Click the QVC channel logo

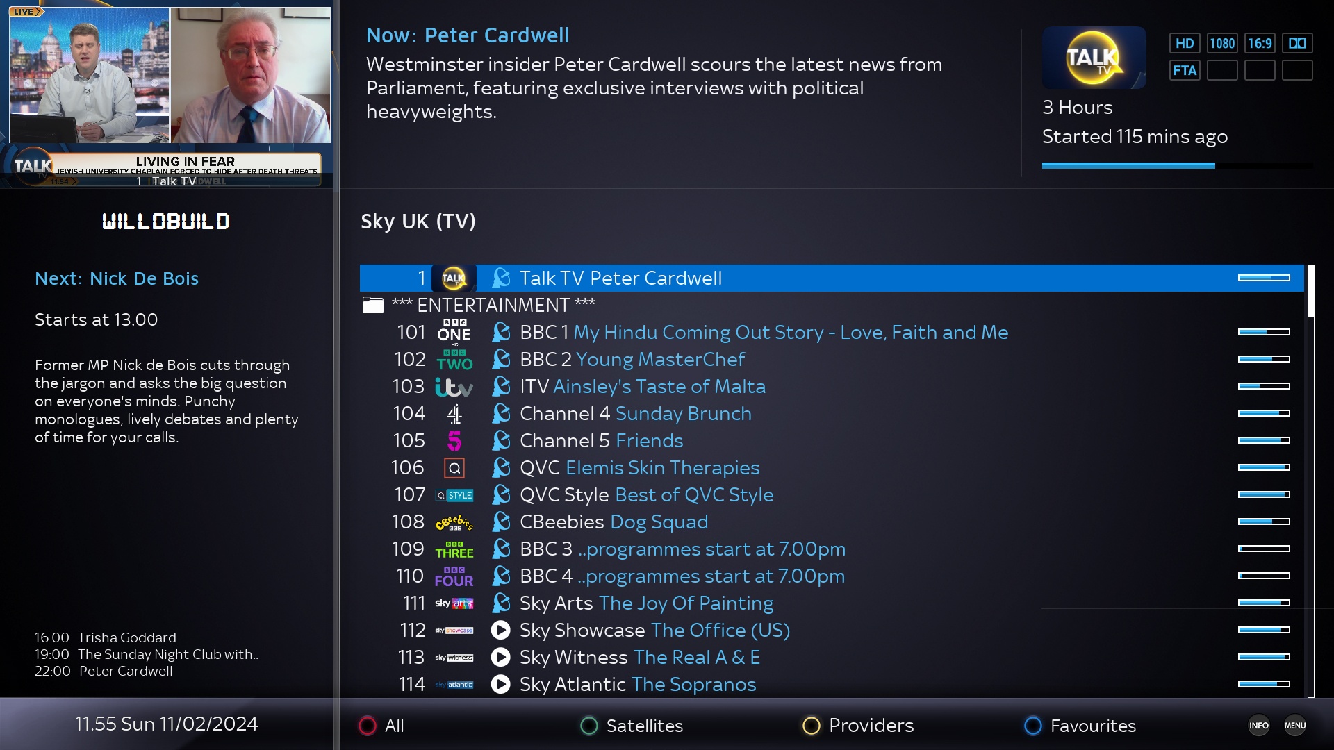[x=454, y=467]
